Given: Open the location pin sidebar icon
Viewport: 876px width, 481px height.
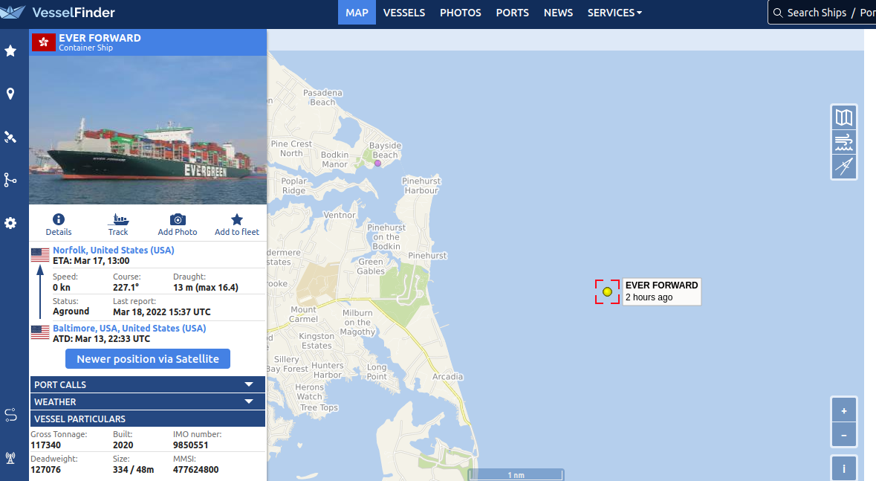Looking at the screenshot, I should [10, 94].
